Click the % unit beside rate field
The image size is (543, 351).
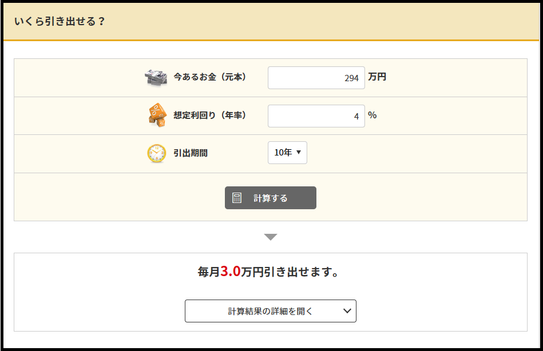[372, 115]
